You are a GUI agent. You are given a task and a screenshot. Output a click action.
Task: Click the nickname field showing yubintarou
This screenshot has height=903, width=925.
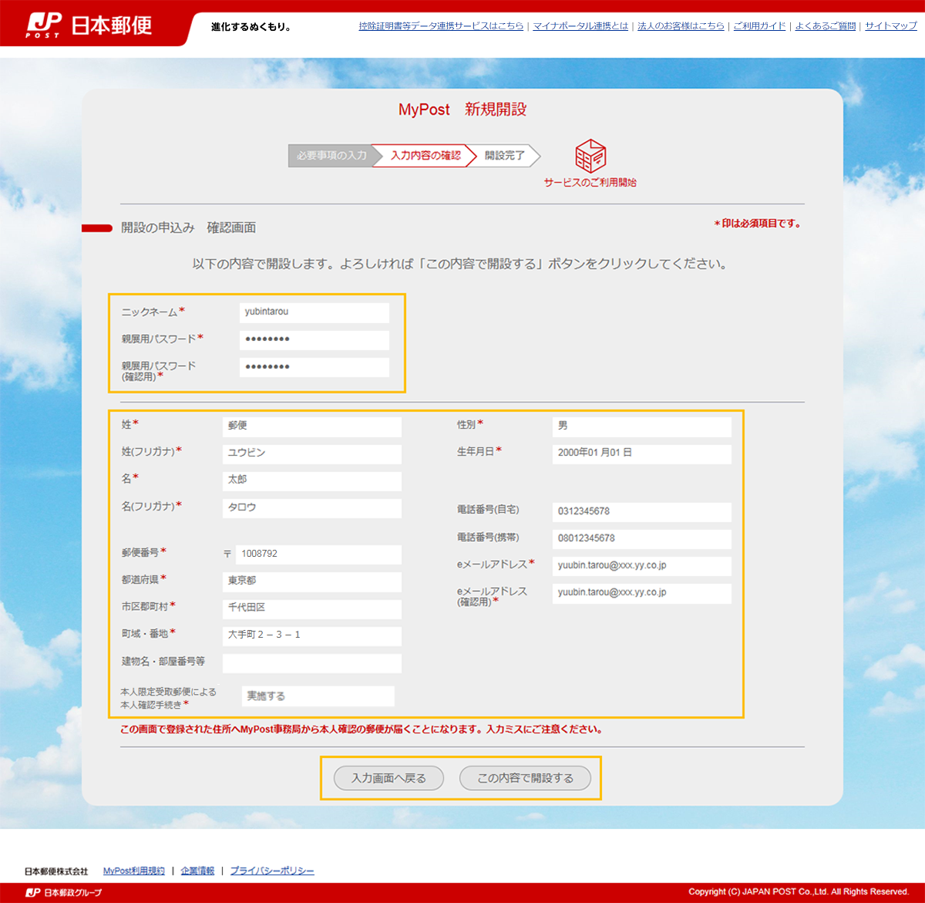[314, 312]
